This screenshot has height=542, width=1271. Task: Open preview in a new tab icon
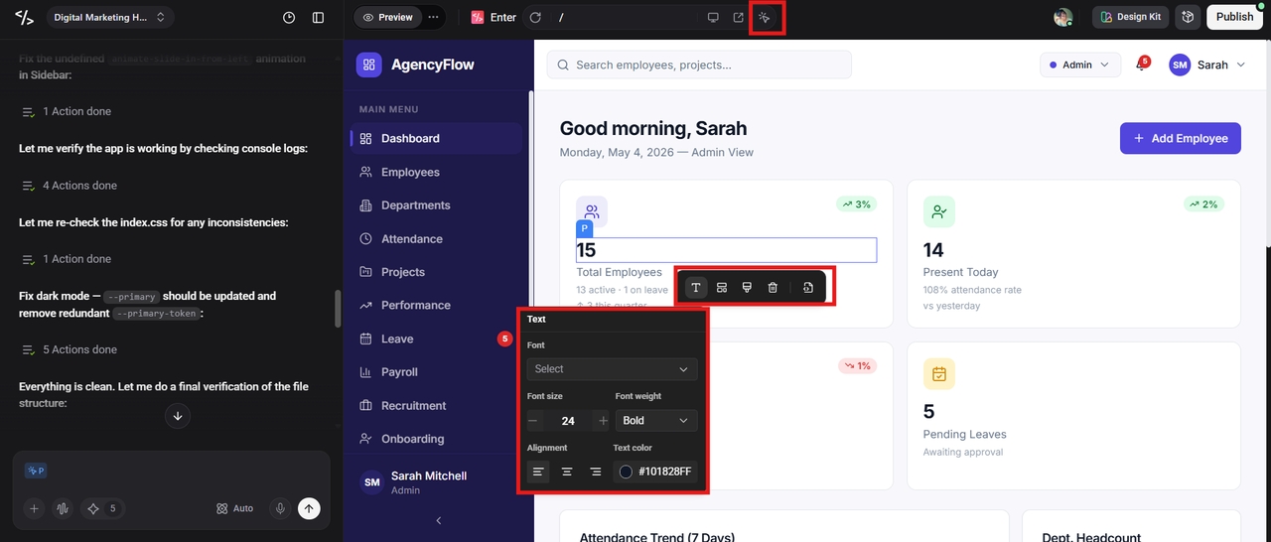(x=739, y=18)
